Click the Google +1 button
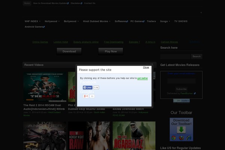 85,96
